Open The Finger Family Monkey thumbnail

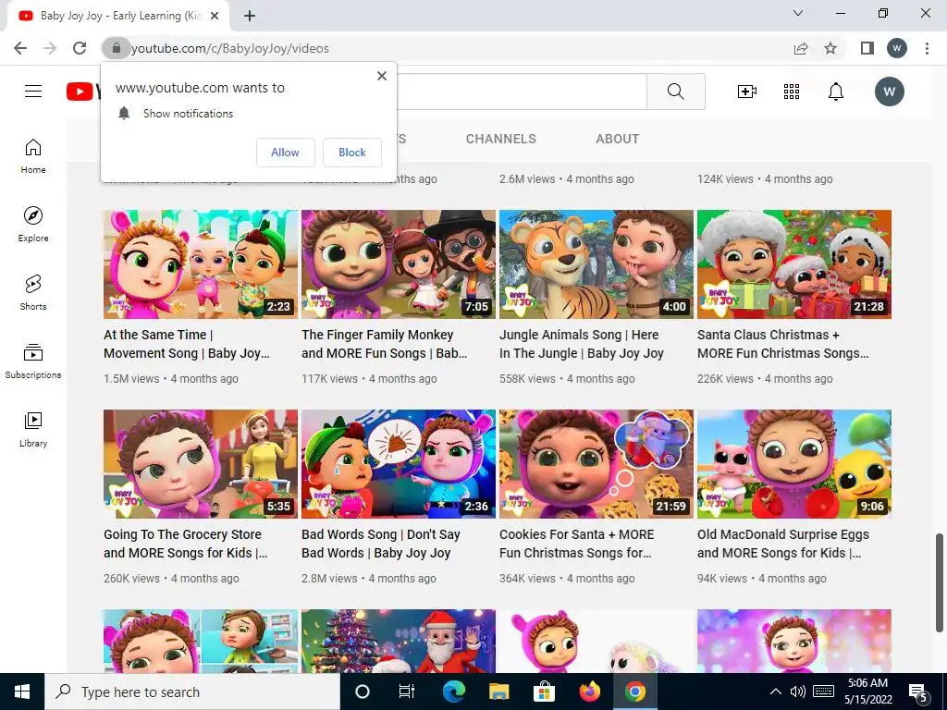(399, 264)
